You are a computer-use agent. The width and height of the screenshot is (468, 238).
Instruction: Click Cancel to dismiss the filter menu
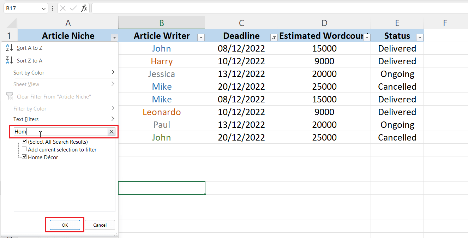coord(100,225)
